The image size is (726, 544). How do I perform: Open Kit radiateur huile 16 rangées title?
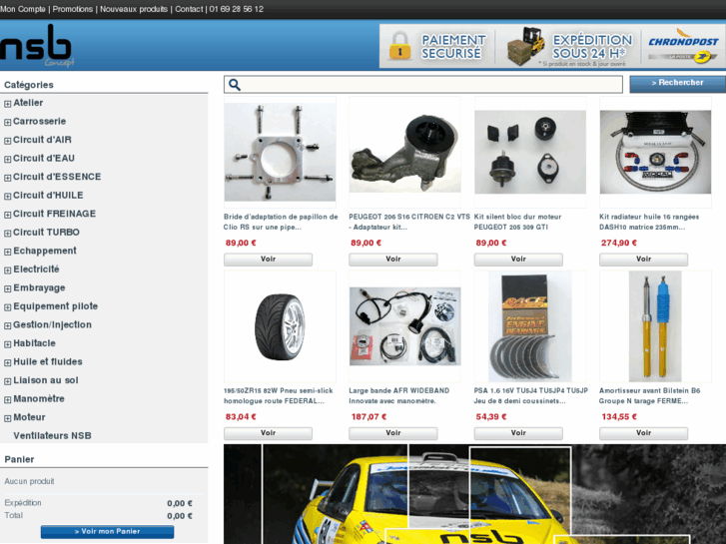click(x=649, y=222)
